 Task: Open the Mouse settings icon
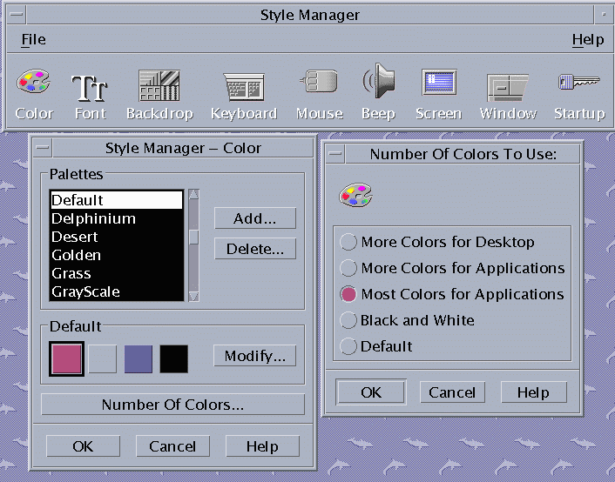[x=319, y=81]
